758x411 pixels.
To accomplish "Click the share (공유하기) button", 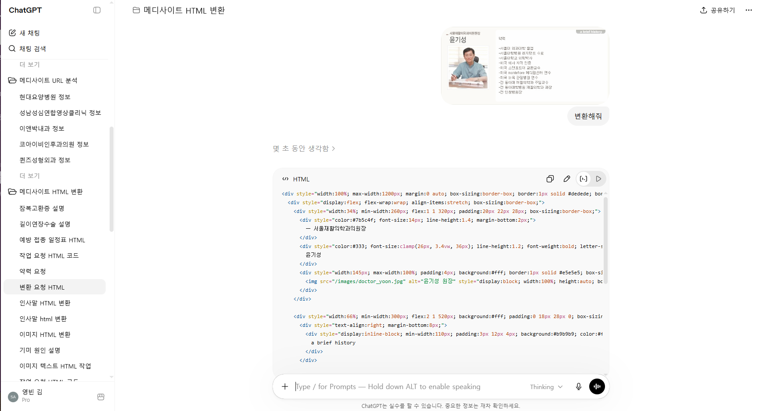I will [x=718, y=10].
